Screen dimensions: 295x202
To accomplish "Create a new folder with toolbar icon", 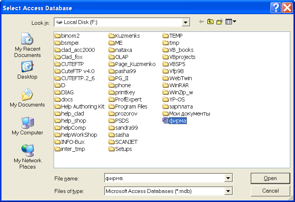I will 219,22.
